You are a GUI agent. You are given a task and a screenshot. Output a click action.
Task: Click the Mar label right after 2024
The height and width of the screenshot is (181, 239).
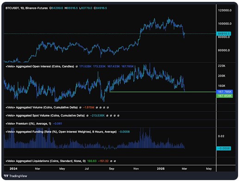click(37, 169)
